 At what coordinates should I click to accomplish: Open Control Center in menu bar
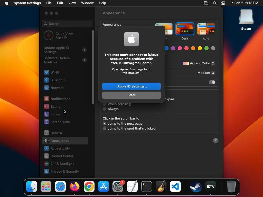[x=223, y=3]
